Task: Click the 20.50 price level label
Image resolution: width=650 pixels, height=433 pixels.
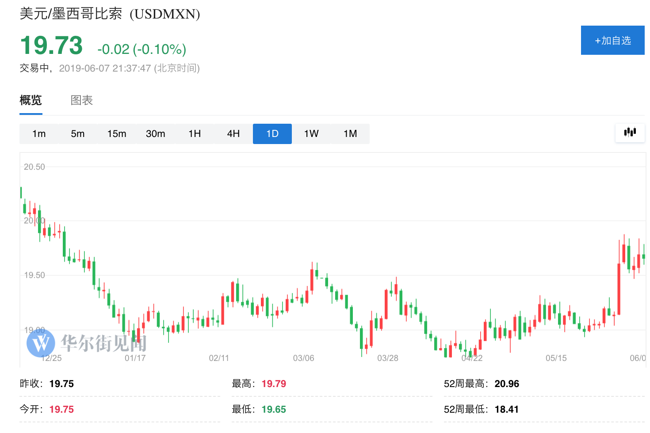Action: click(x=34, y=167)
